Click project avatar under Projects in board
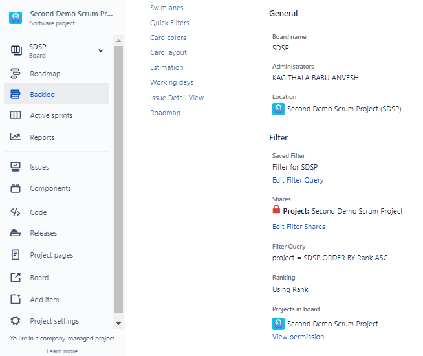The height and width of the screenshot is (356, 423). 278,324
